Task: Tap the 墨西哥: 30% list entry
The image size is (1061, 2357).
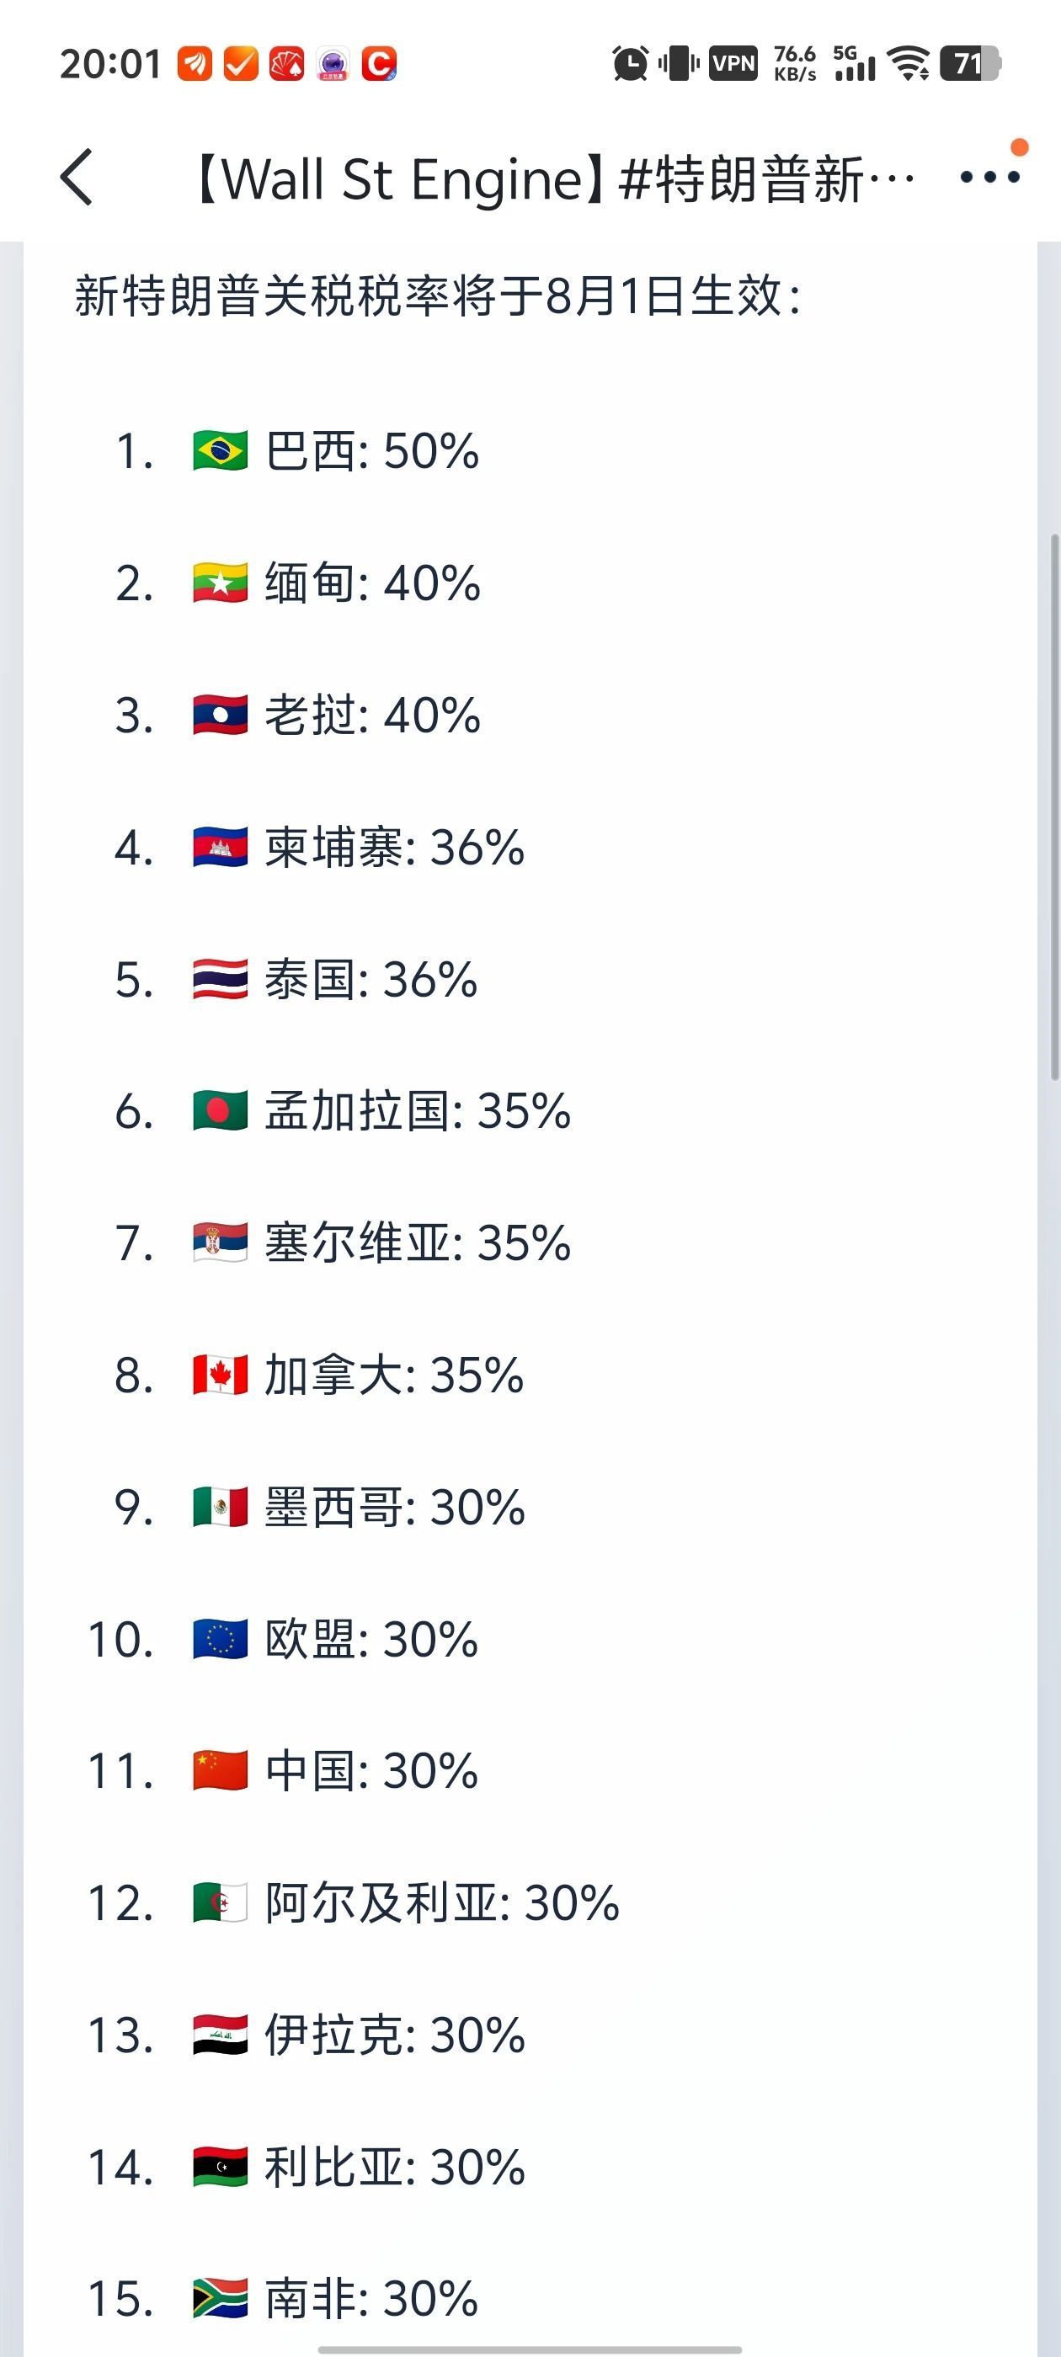Action: tap(393, 1507)
